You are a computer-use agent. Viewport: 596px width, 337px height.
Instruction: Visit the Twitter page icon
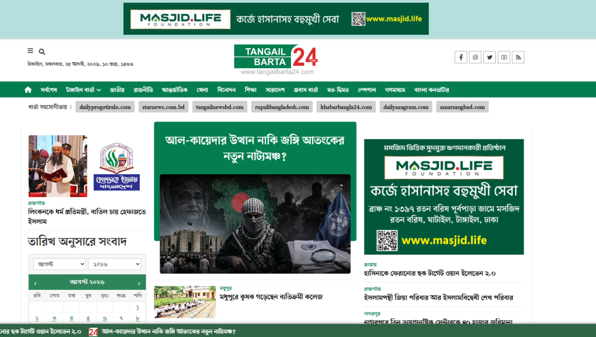(489, 58)
